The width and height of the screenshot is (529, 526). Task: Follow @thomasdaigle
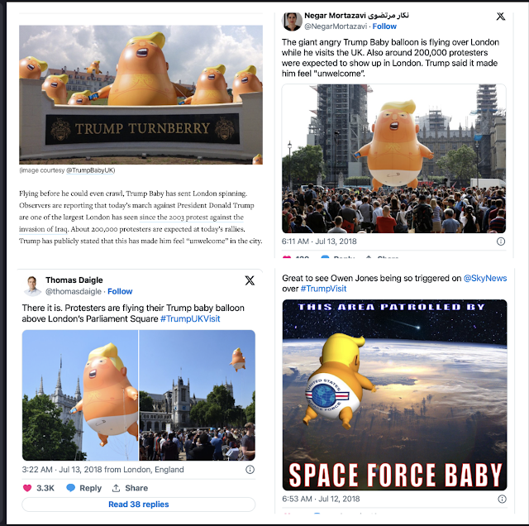(120, 291)
